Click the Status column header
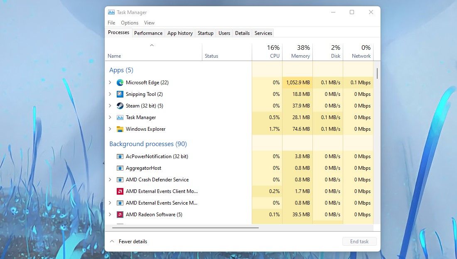This screenshot has height=259, width=457. click(212, 56)
